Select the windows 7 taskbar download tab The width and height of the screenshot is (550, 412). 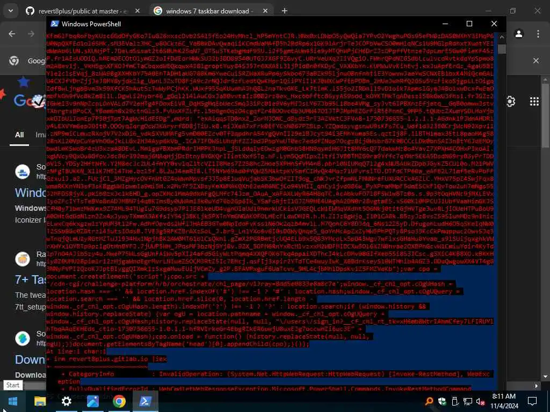(209, 11)
